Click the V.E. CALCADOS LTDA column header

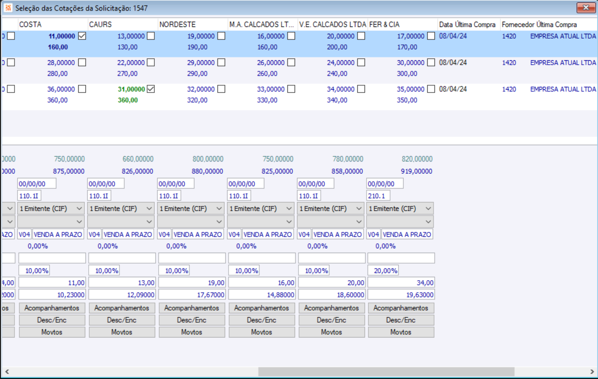(332, 24)
